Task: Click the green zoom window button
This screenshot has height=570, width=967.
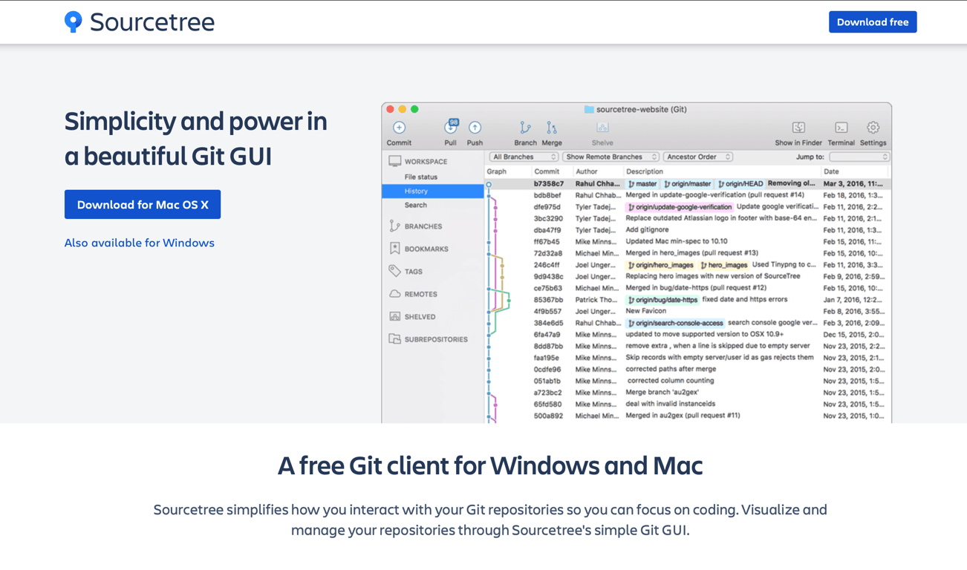Action: point(414,109)
